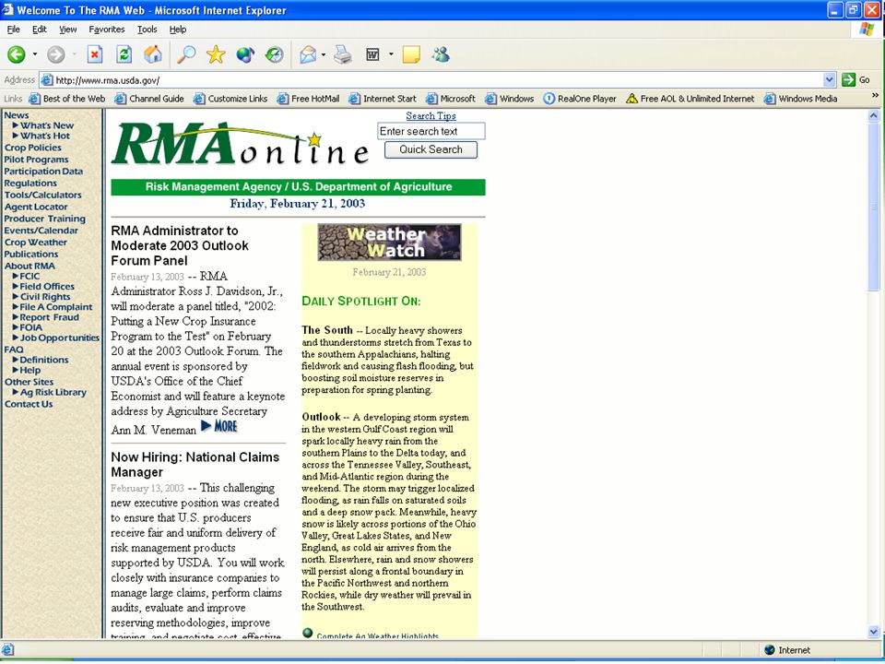
Task: Open the Civil Rights sidebar link
Action: [x=45, y=297]
